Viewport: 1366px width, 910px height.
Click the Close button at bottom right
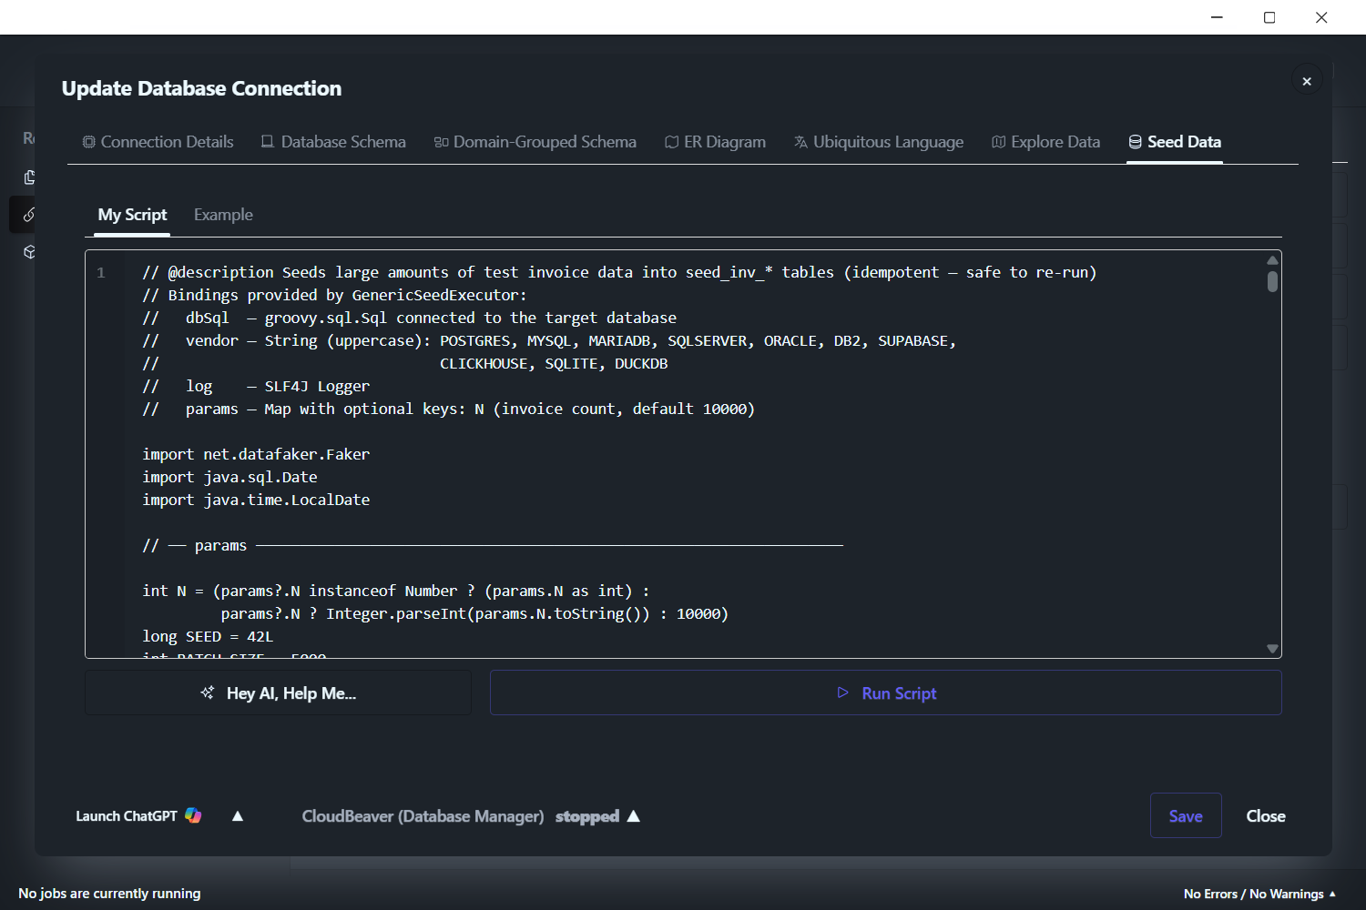pos(1266,816)
